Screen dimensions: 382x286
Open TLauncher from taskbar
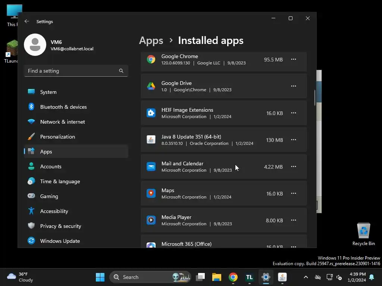pos(250,277)
